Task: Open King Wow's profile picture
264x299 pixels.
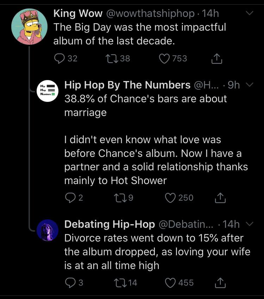Action: (x=29, y=26)
